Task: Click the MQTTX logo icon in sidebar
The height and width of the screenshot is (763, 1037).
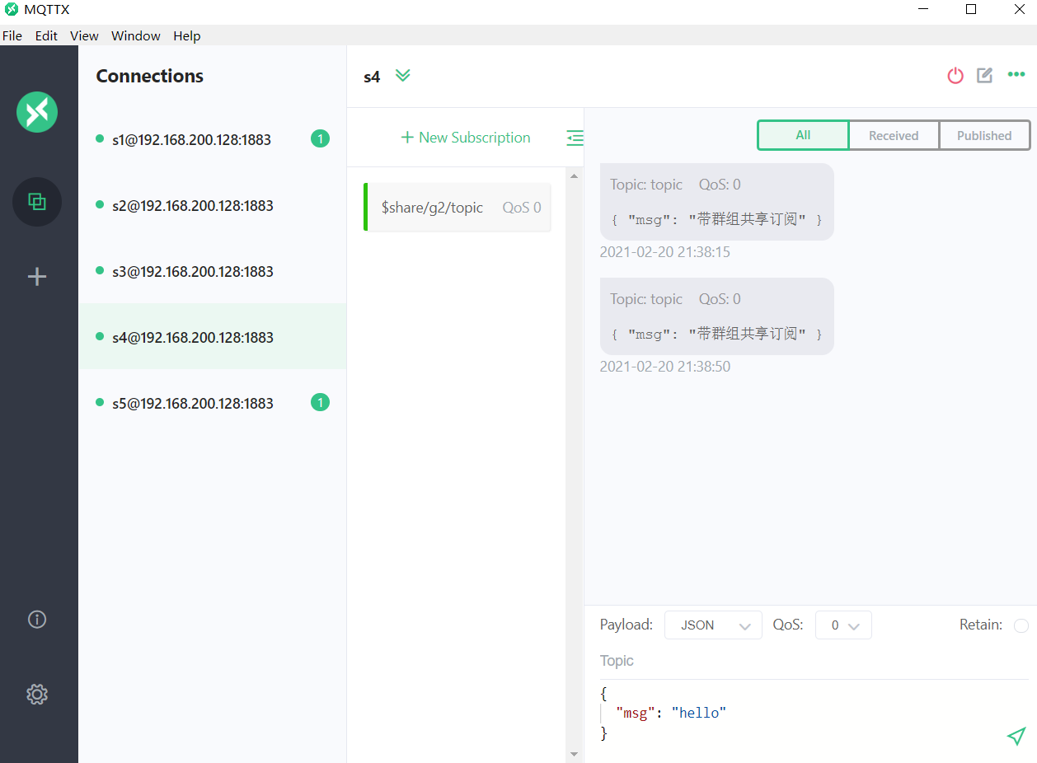Action: click(x=37, y=112)
